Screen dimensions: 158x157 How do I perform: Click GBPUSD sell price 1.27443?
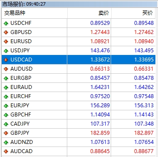point(100,32)
